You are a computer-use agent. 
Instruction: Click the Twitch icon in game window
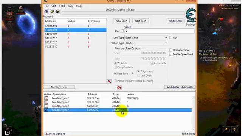[x=7, y=133]
